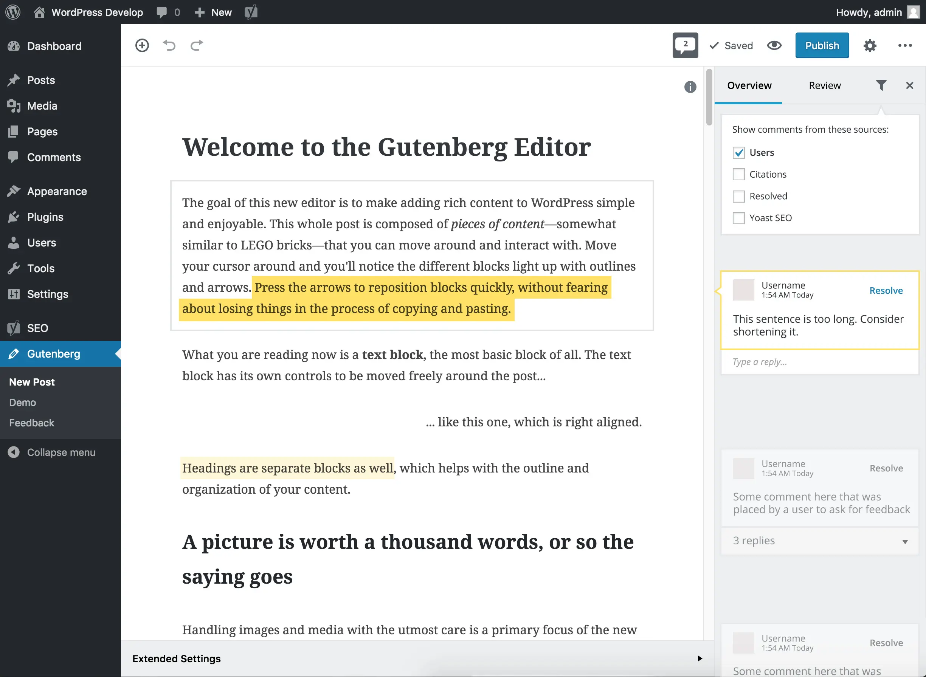The width and height of the screenshot is (926, 677).
Task: Click the info icon above the post
Action: click(690, 87)
